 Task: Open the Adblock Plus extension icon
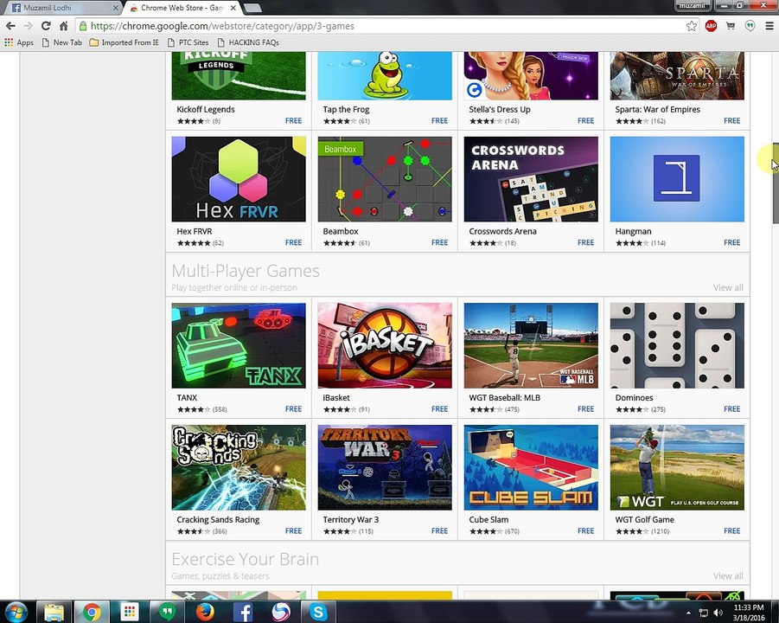pos(711,26)
